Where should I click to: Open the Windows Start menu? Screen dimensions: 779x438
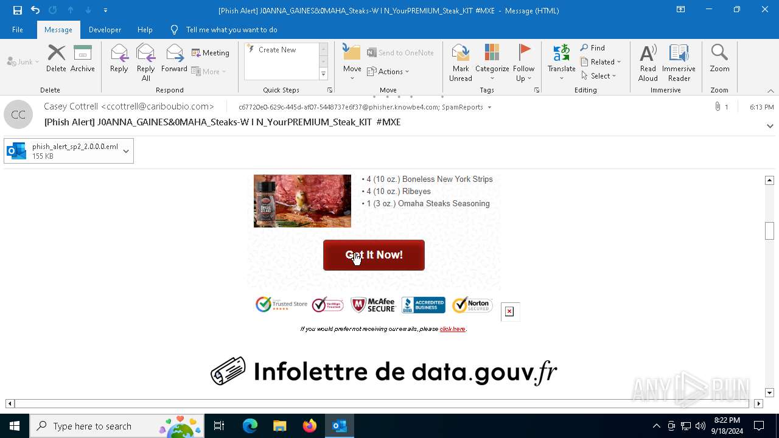pos(15,426)
